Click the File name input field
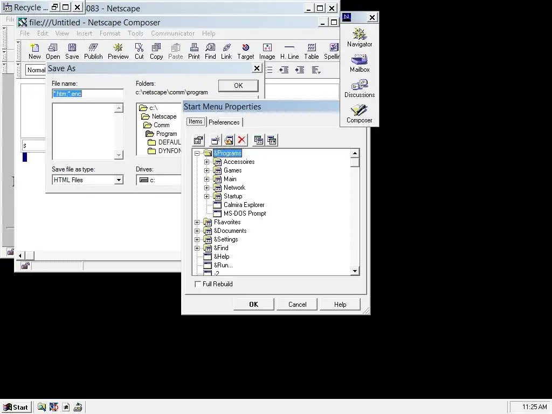 point(88,94)
